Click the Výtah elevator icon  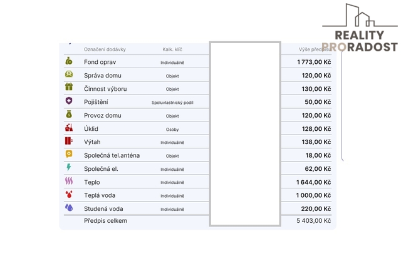(x=69, y=141)
